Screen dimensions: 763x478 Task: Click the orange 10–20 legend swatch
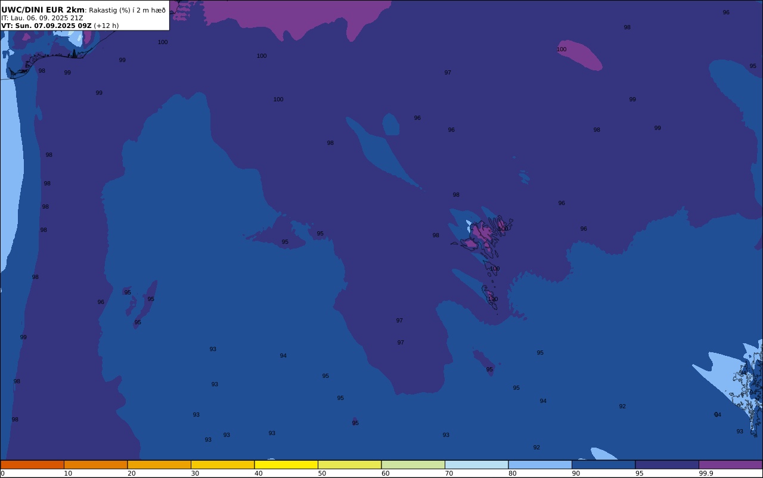coord(95,464)
